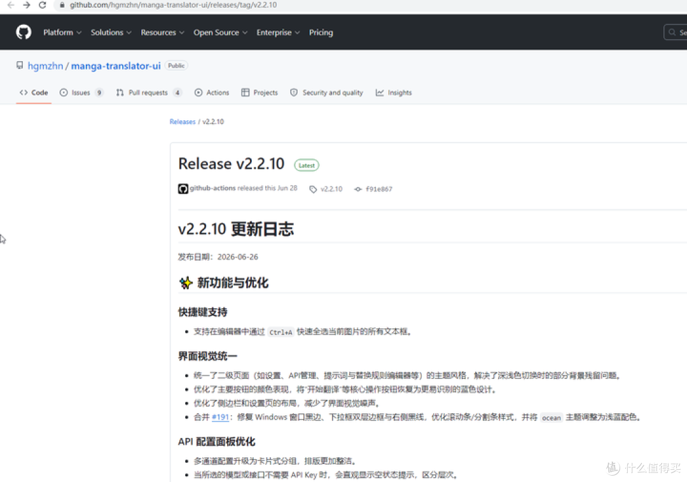Click the GitHub logo icon
Screen dimensions: 687x482
pyautogui.click(x=24, y=32)
